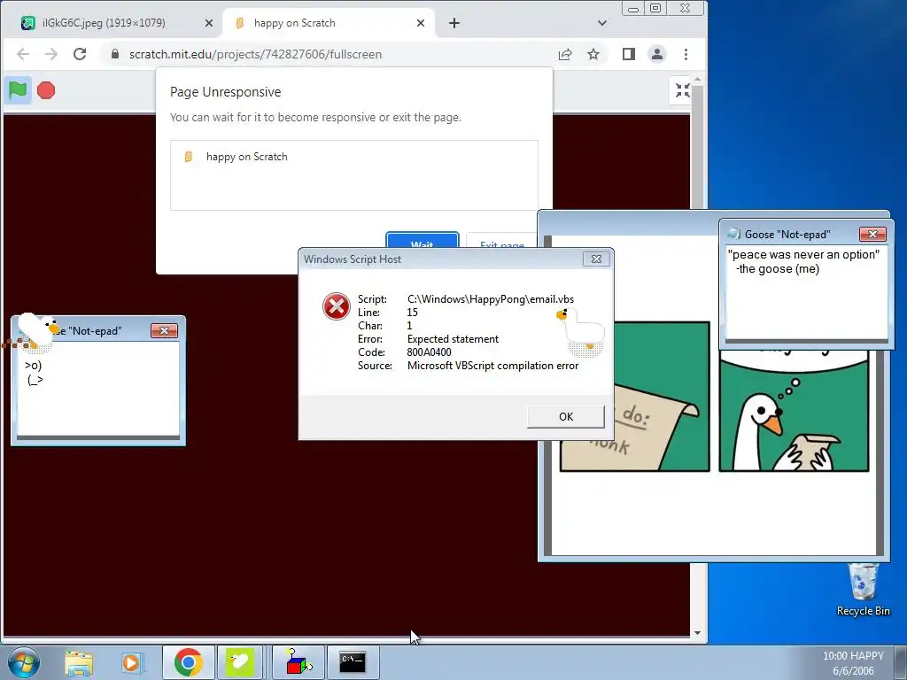Open Chrome side panel icon
This screenshot has height=680, width=907.
click(629, 54)
